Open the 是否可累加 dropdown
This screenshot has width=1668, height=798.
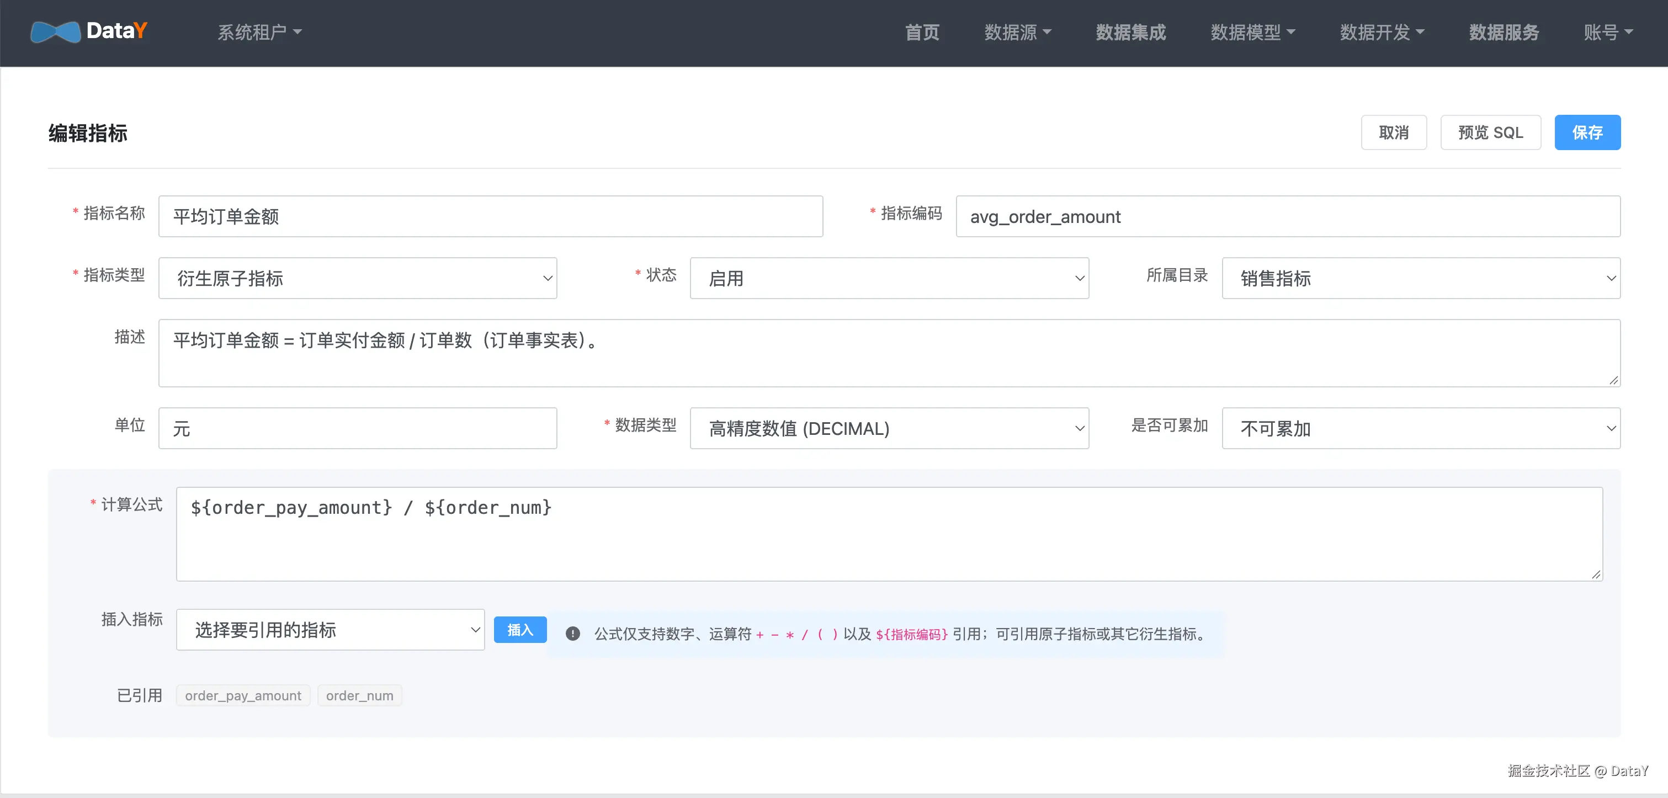point(1421,428)
